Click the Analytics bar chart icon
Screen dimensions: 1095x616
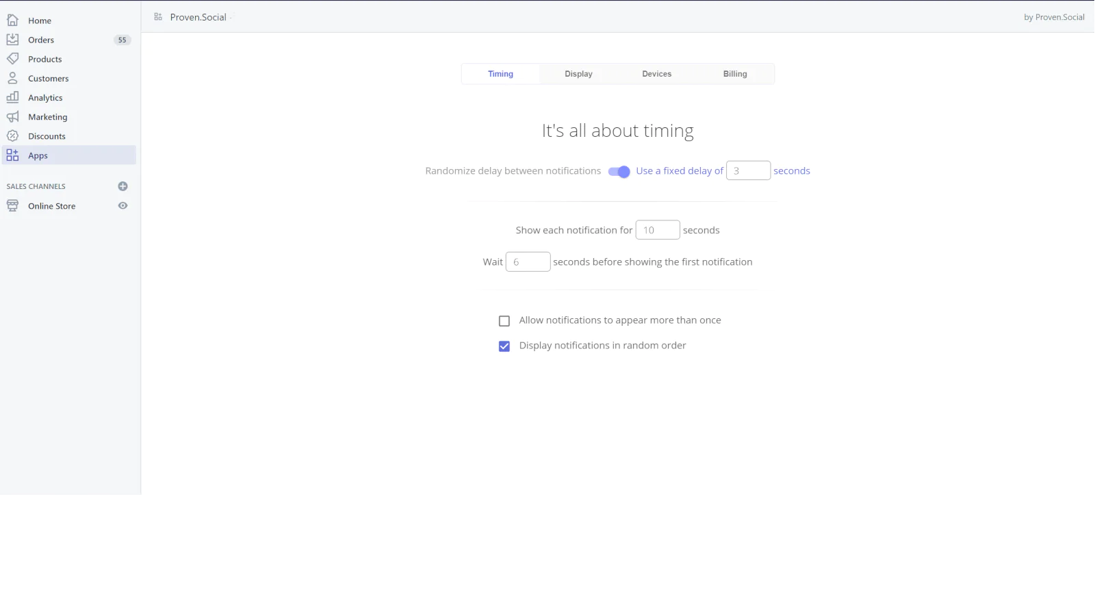[12, 97]
